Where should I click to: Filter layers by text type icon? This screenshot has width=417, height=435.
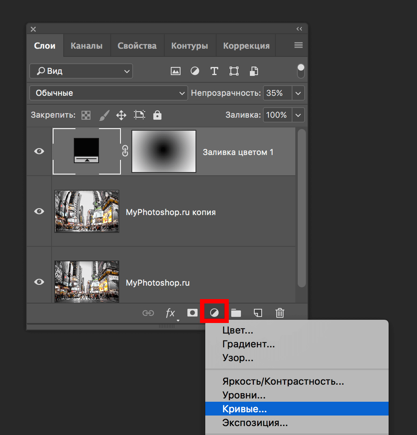pos(214,71)
